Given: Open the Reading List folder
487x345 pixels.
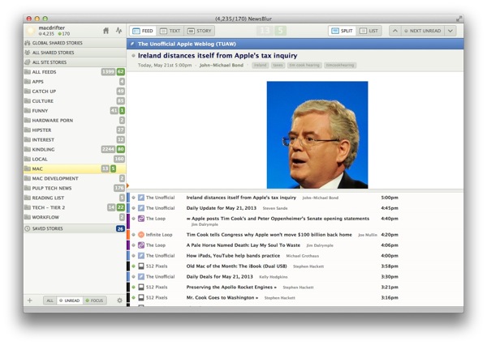Looking at the screenshot, I should [75, 198].
